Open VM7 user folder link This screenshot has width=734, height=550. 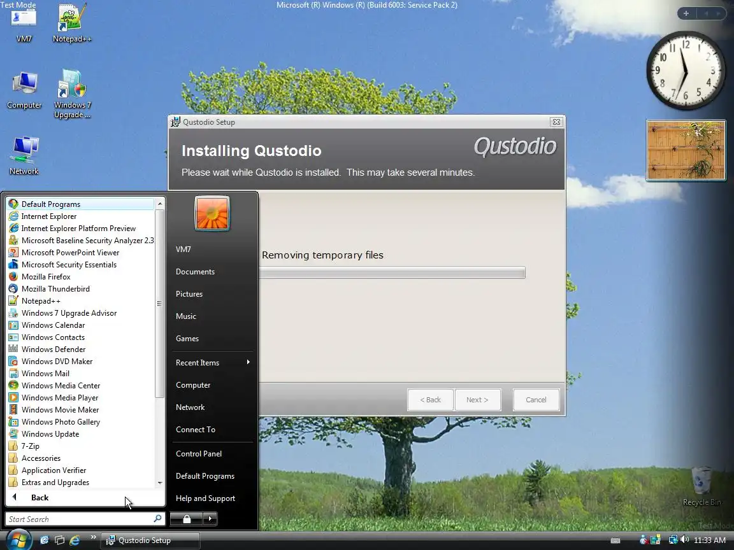coord(212,250)
